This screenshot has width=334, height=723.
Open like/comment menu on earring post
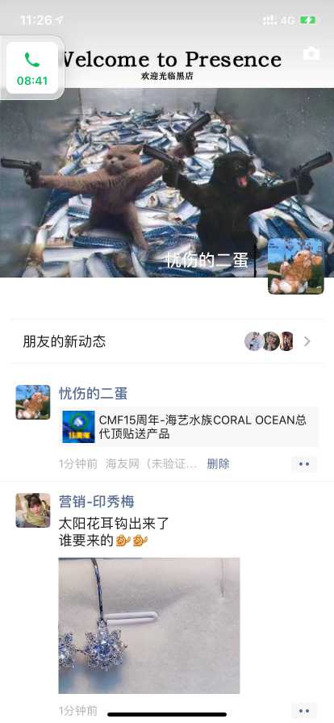pyautogui.click(x=304, y=711)
